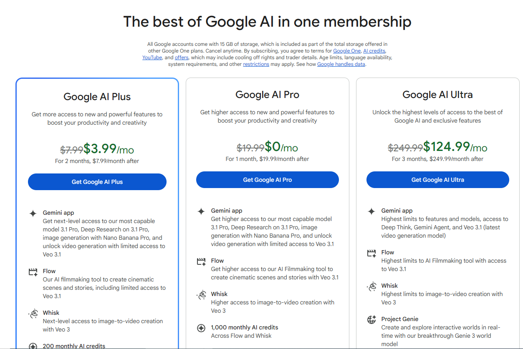523x349 pixels.
Task: Open the AI credits link
Action: click(374, 50)
